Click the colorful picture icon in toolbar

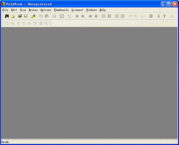coord(33,16)
